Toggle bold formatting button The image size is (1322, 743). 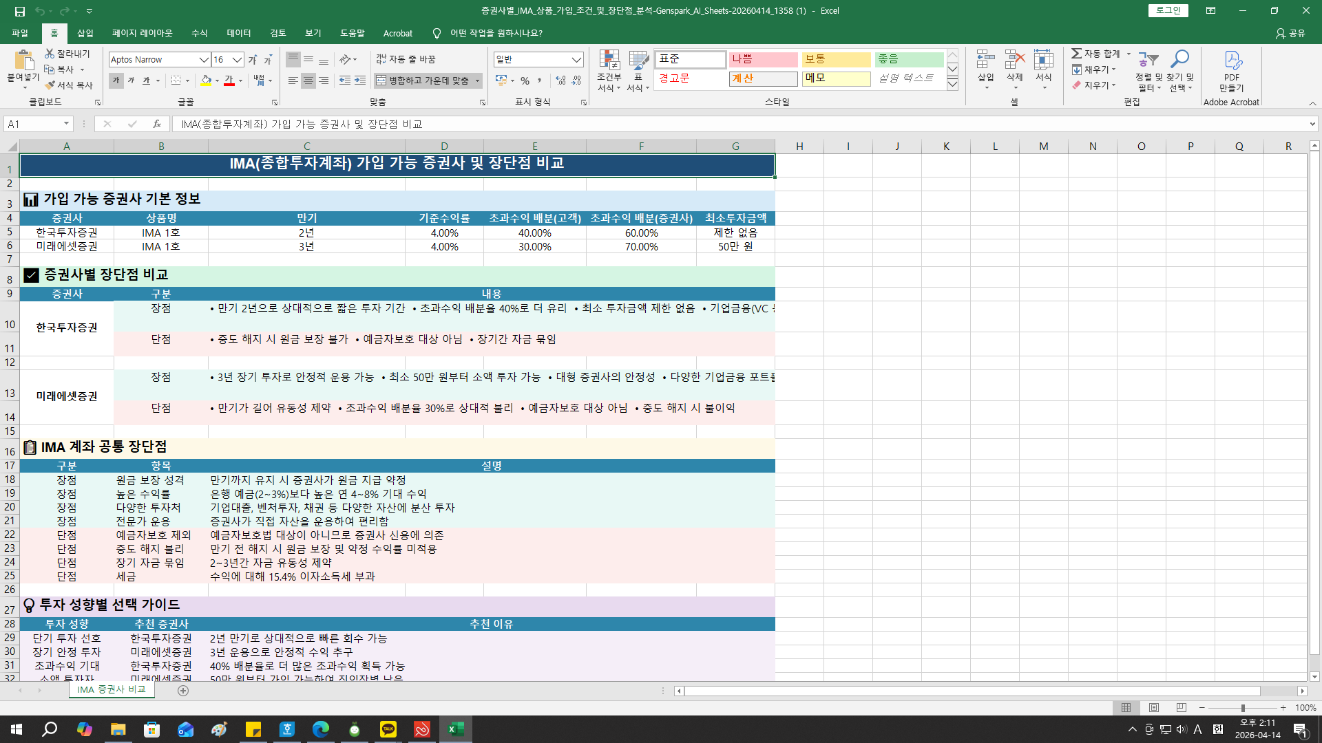coord(116,80)
